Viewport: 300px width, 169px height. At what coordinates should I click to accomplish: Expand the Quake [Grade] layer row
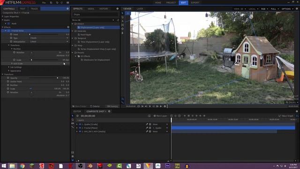[77, 124]
